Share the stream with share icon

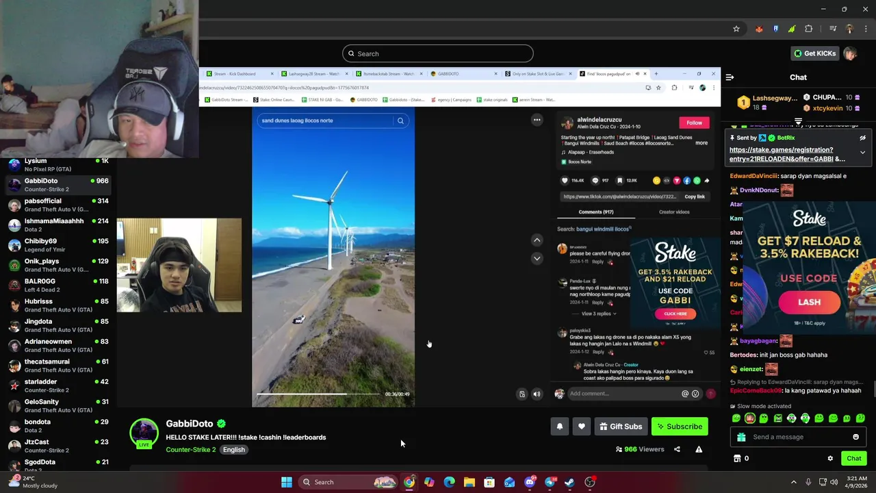[677, 449]
